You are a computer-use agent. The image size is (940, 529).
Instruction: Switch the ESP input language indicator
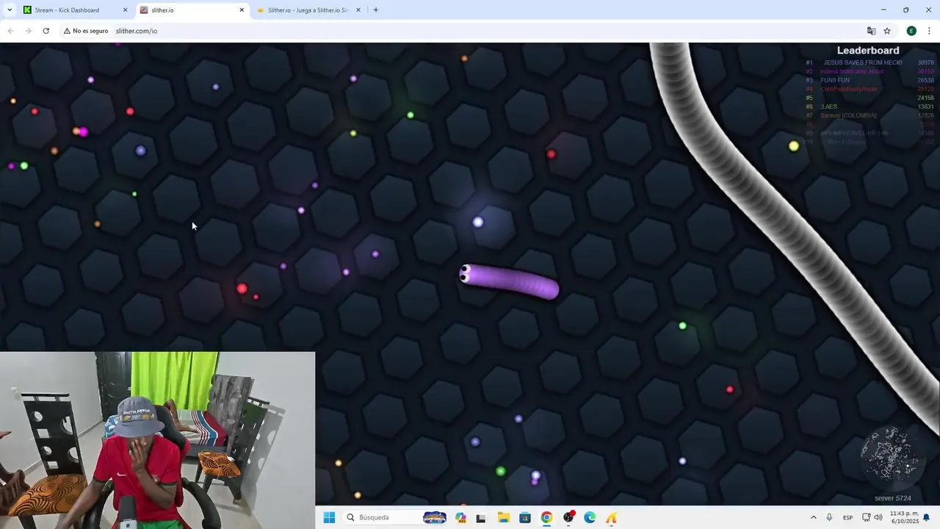click(x=847, y=517)
